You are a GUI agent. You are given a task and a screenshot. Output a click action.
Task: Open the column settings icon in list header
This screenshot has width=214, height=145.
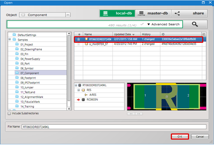204,34
